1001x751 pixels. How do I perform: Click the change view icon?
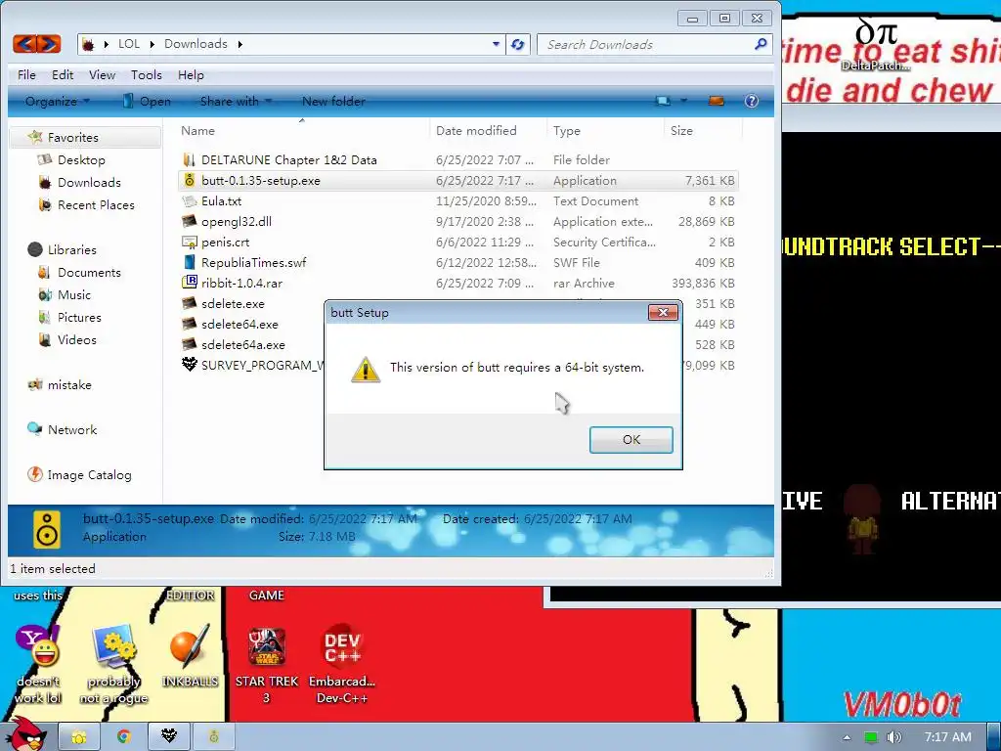pyautogui.click(x=664, y=101)
